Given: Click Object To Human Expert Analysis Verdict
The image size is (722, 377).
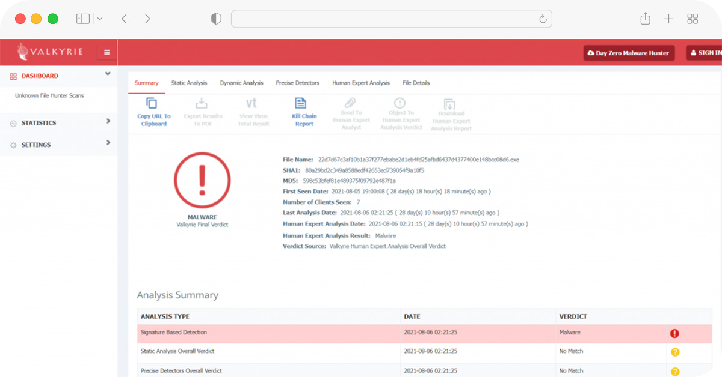Looking at the screenshot, I should click(x=400, y=103).
